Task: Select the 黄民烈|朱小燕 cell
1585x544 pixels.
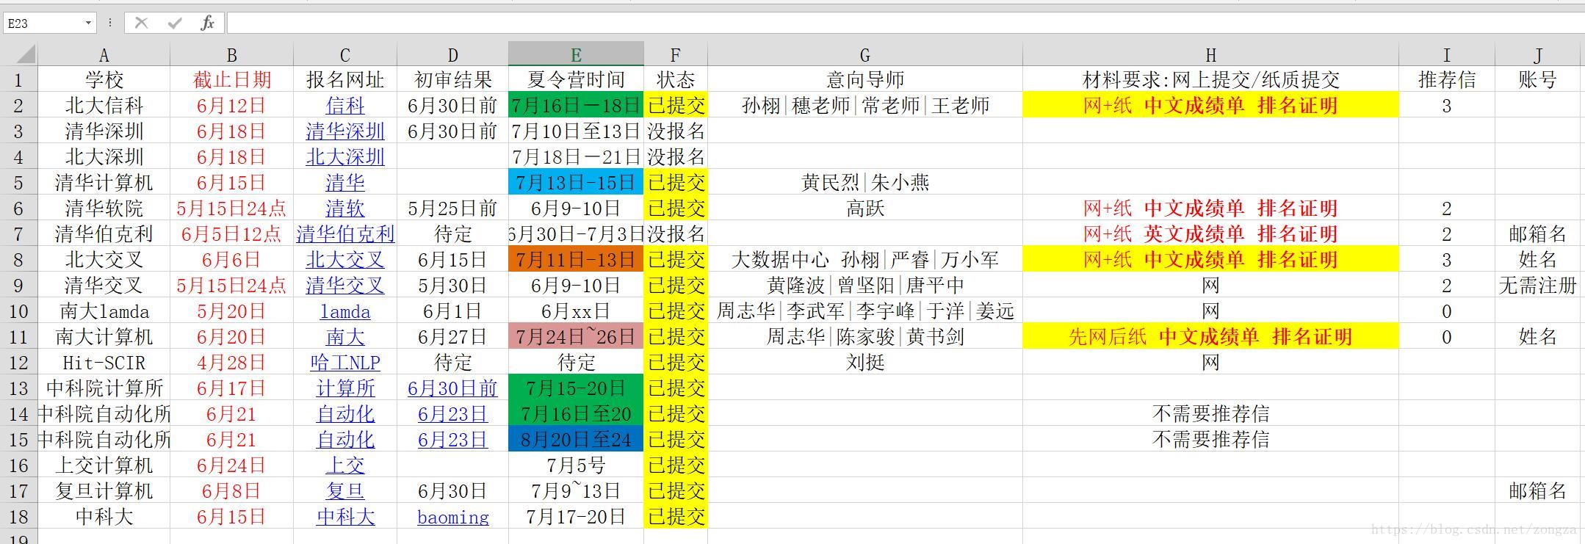Action: tap(865, 183)
